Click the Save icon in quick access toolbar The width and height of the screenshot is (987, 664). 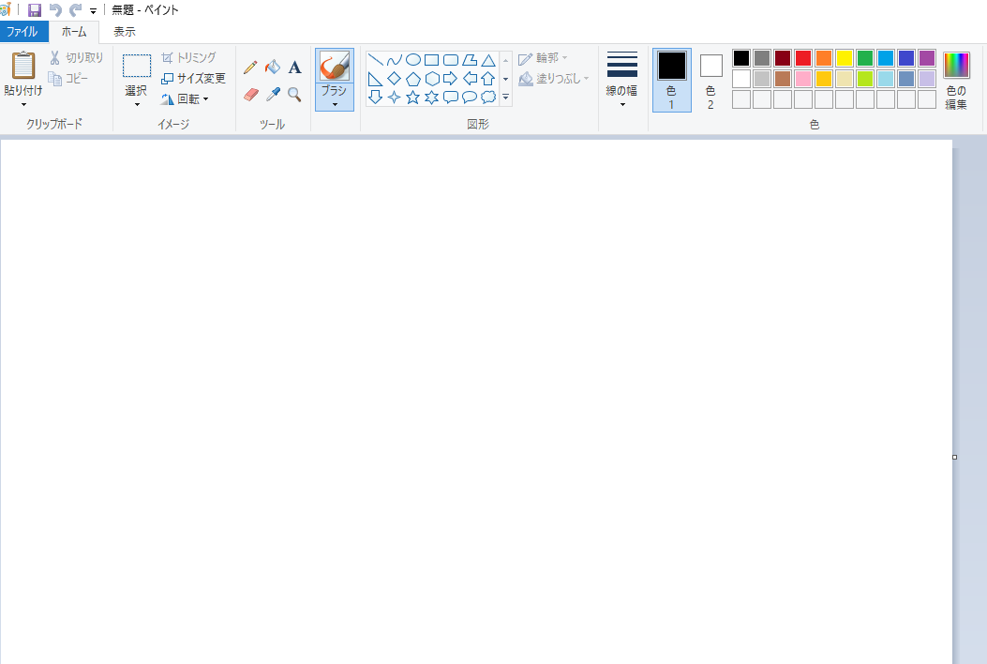coord(35,9)
